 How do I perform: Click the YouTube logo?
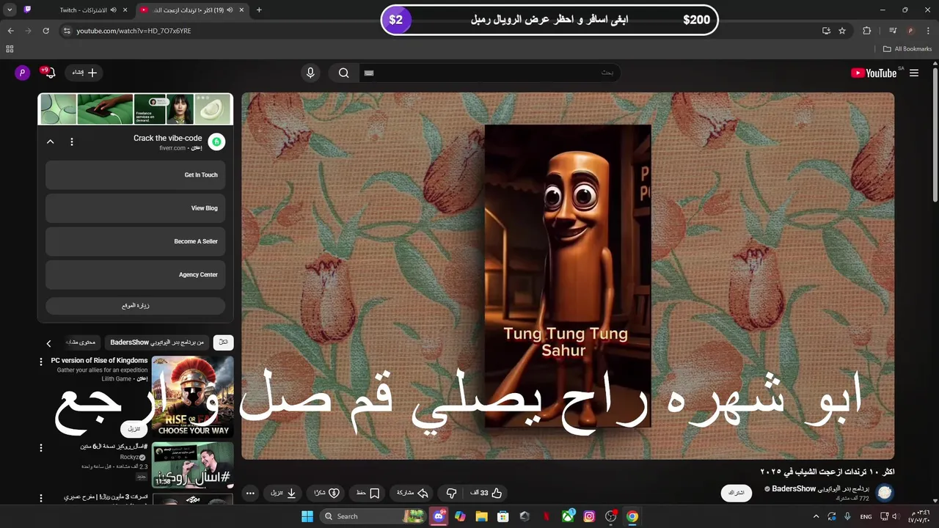(x=874, y=73)
